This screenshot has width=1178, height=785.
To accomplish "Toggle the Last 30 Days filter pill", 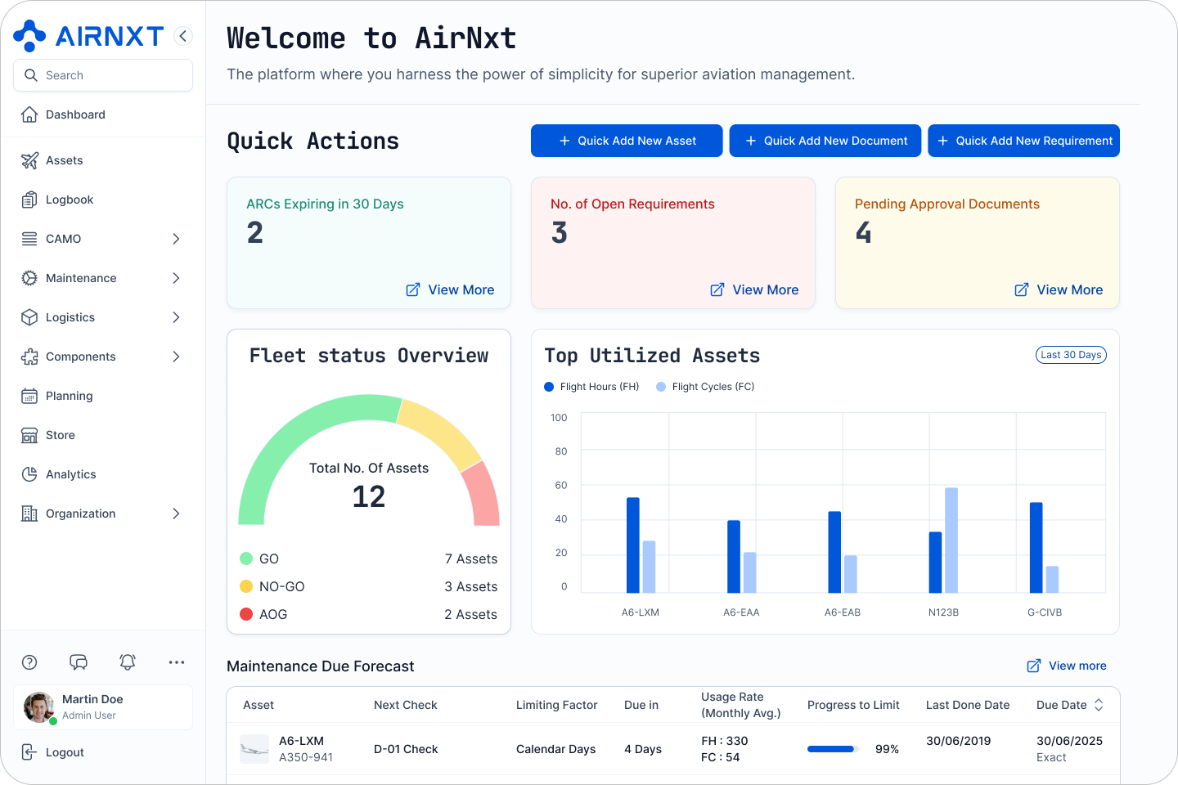I will [x=1071, y=355].
